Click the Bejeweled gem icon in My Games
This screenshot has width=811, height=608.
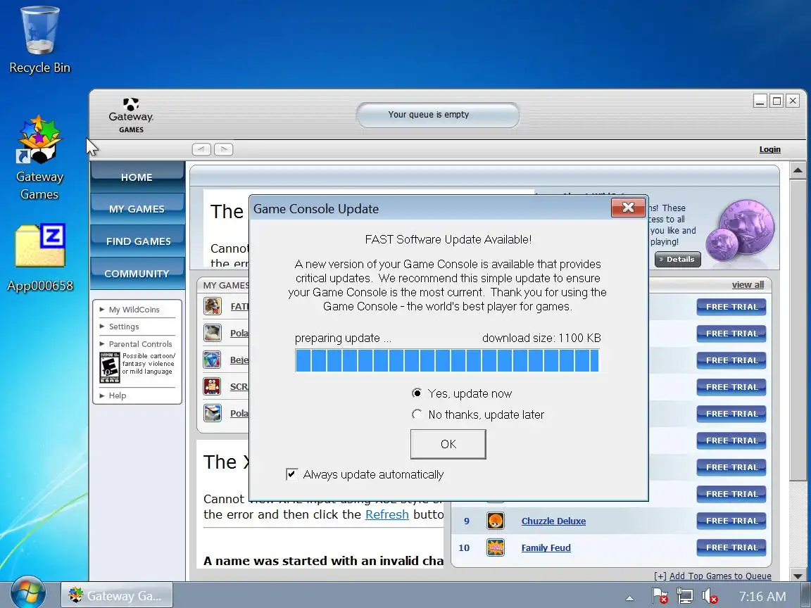pyautogui.click(x=212, y=360)
